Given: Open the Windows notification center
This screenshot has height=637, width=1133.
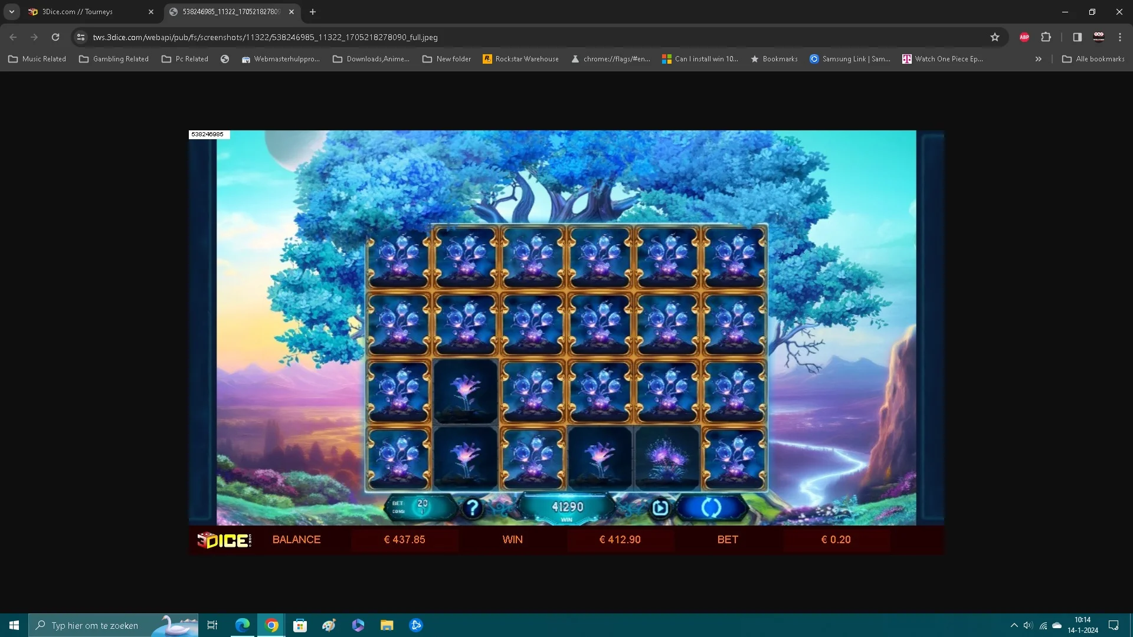Looking at the screenshot, I should 1114,625.
